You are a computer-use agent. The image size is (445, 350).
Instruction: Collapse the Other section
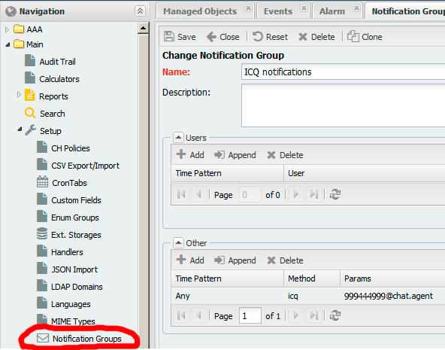tap(178, 243)
